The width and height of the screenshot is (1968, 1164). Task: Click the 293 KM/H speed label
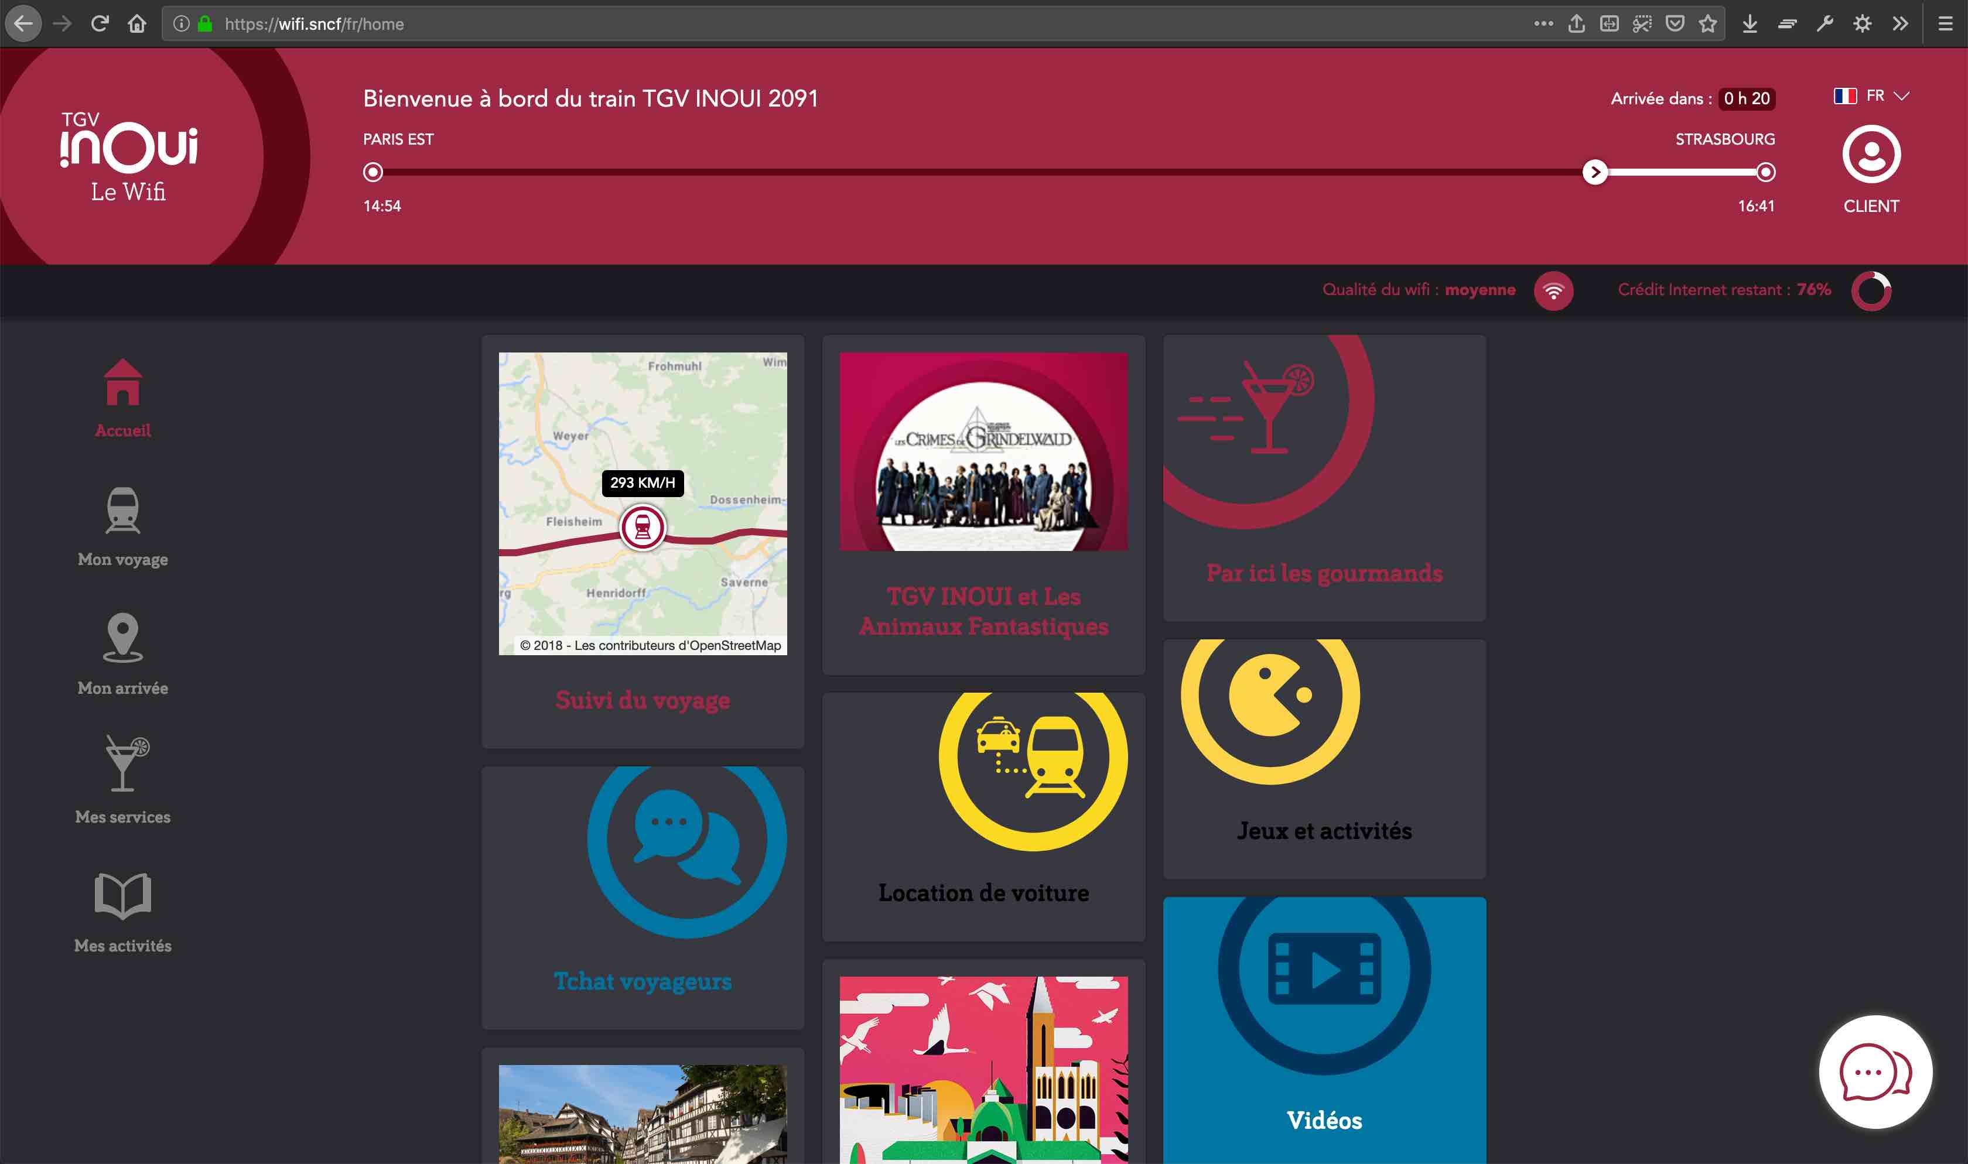pos(643,482)
